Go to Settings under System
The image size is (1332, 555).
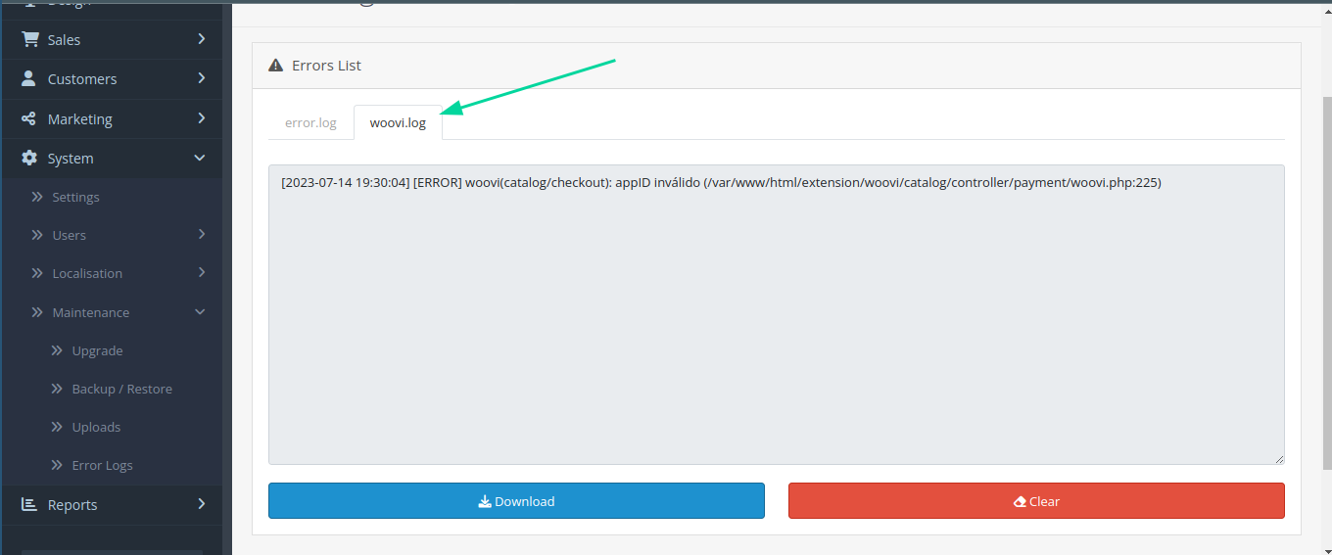tap(75, 197)
